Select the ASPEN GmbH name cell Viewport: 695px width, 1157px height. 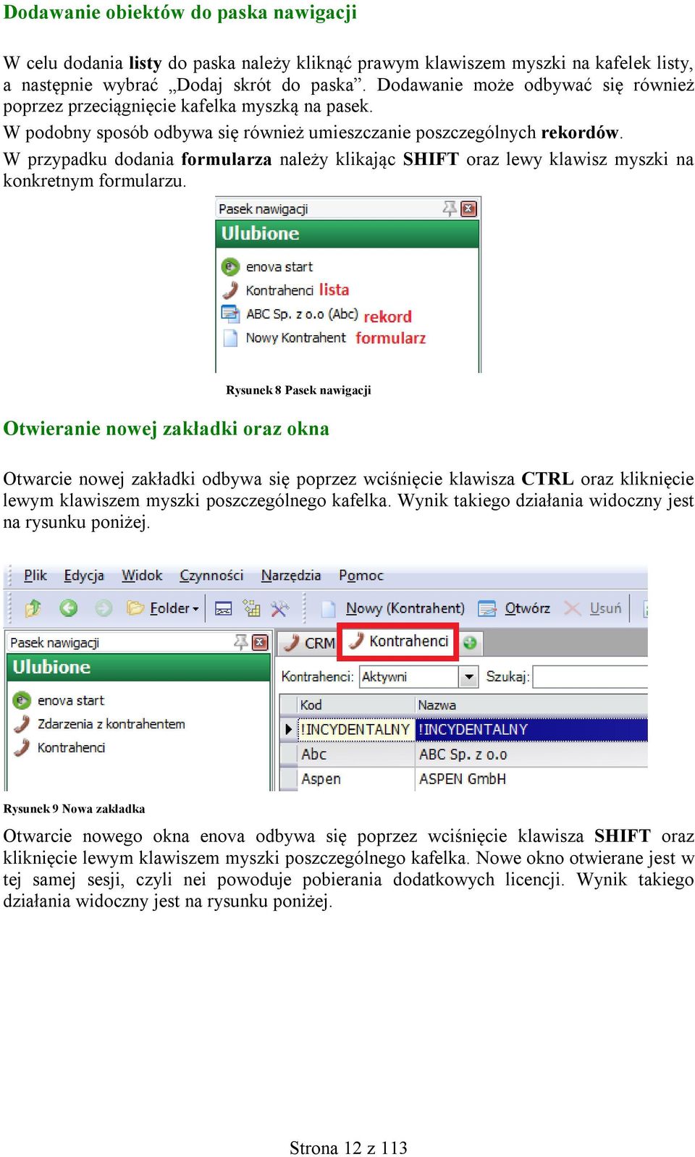point(531,779)
